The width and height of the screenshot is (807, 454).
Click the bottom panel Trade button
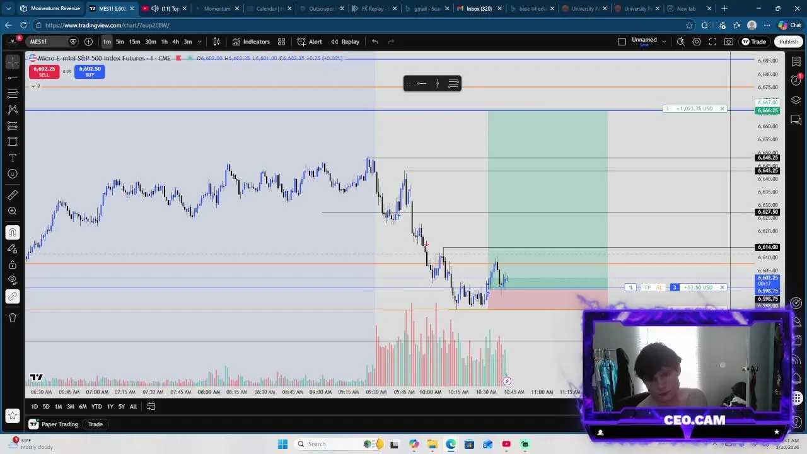pos(95,424)
